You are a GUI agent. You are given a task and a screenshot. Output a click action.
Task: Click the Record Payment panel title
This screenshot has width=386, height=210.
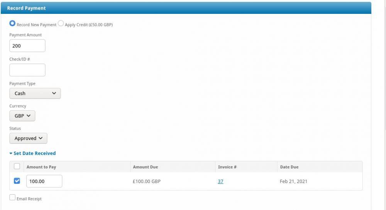coord(26,8)
